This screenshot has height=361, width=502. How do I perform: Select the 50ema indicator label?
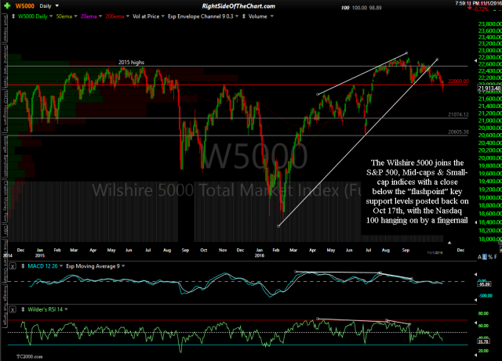click(x=64, y=16)
